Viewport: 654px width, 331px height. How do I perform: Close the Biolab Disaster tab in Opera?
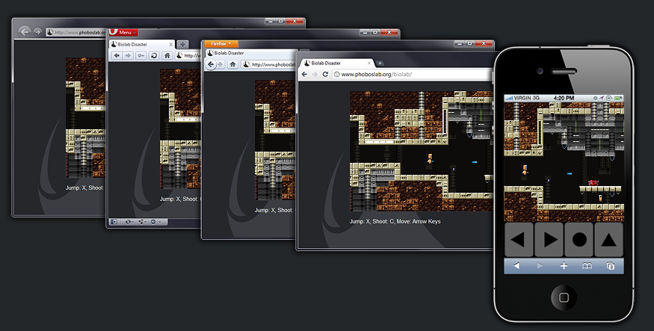[x=170, y=44]
